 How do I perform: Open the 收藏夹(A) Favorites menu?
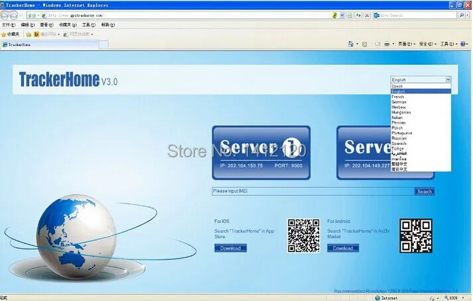(68, 24)
